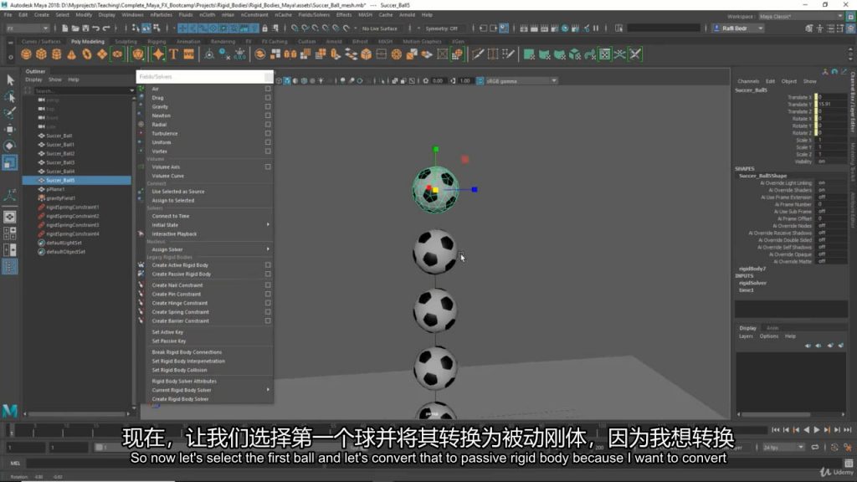Screen dimensions: 857x482
Task: Select the Move tool in toolbox
Action: click(x=10, y=130)
